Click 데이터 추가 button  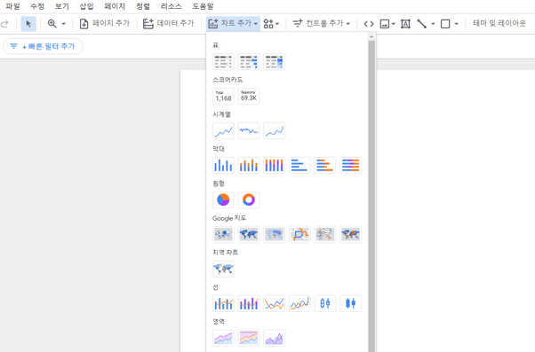pyautogui.click(x=168, y=23)
